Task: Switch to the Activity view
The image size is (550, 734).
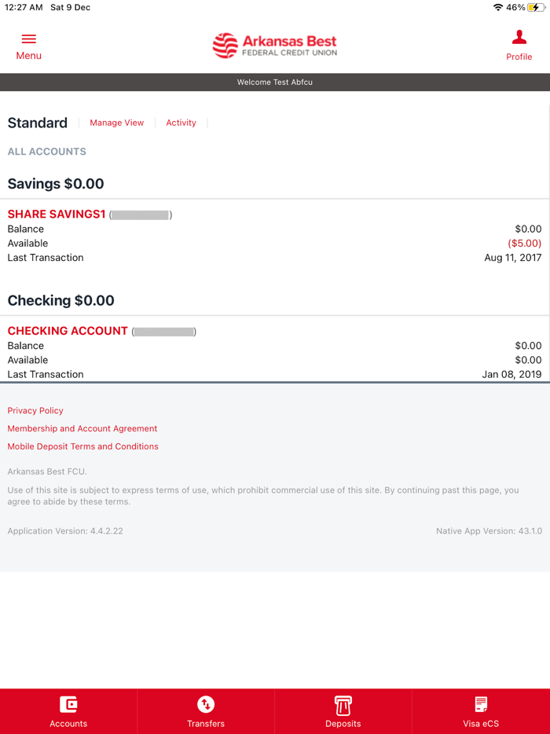Action: [181, 123]
